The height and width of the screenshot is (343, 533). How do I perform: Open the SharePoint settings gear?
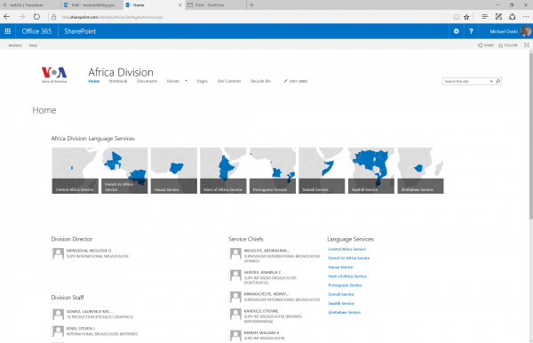457,31
